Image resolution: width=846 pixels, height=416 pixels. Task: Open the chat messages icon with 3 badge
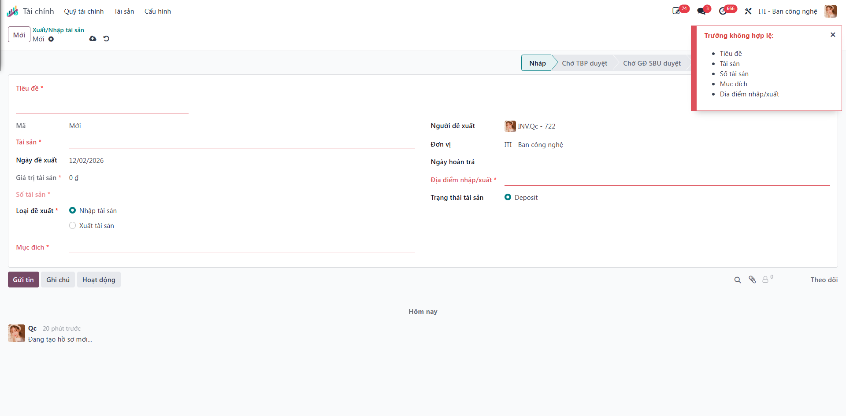click(701, 11)
